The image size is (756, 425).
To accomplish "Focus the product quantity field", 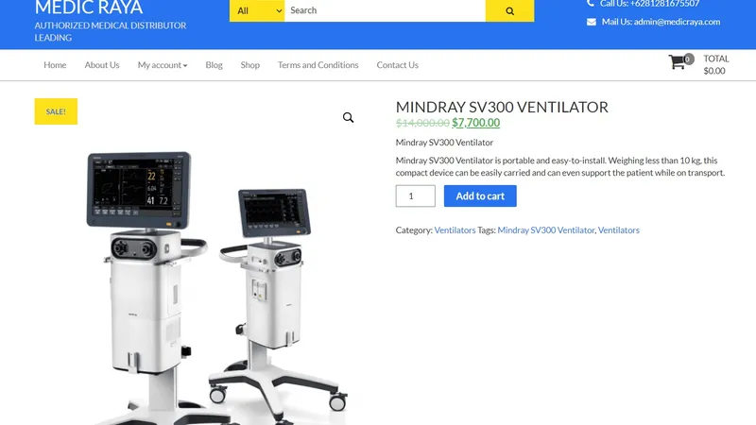I will (416, 196).
